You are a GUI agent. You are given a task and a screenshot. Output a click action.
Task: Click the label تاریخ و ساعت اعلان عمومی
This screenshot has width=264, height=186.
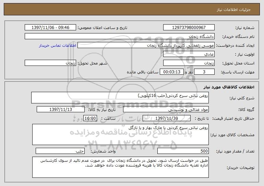(x=103, y=28)
